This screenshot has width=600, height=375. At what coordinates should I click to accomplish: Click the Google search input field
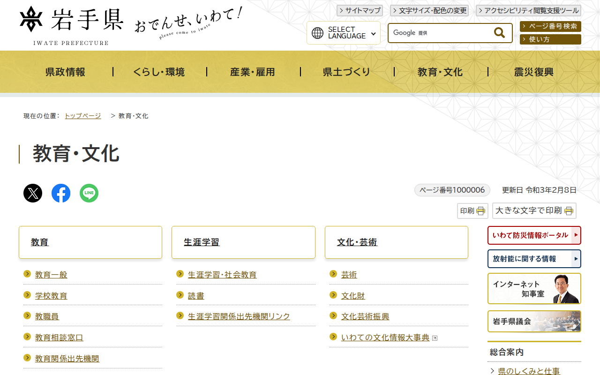pyautogui.click(x=441, y=33)
